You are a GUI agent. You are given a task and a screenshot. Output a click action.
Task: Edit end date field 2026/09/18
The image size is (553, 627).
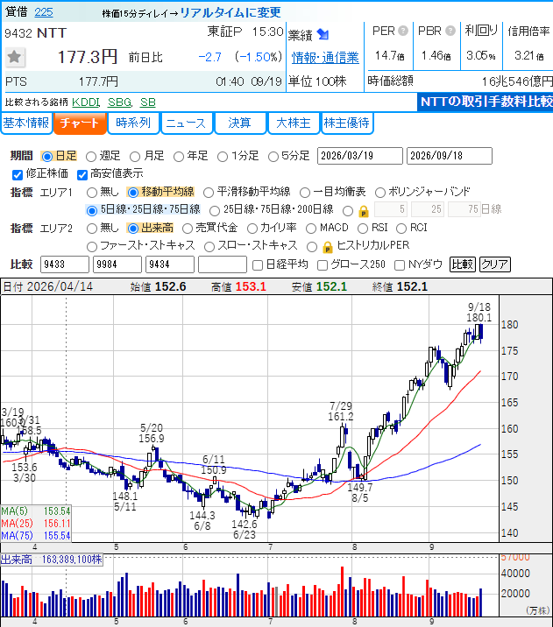click(x=450, y=156)
